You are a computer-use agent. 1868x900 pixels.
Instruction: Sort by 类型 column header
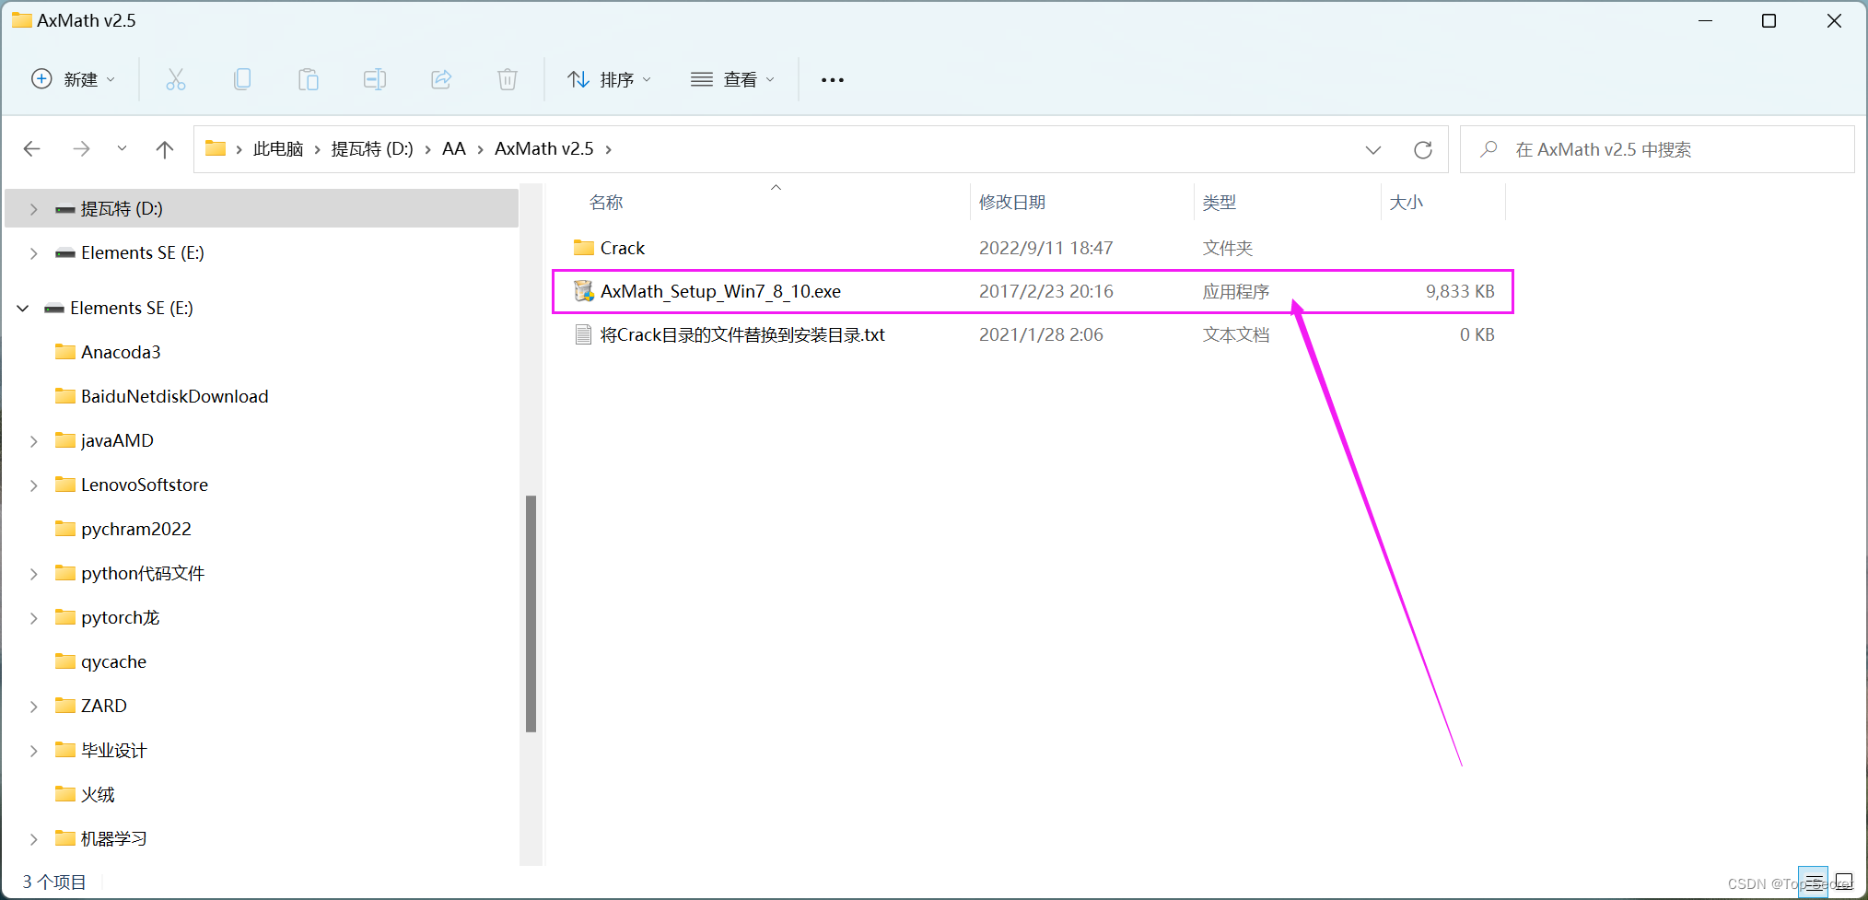[1220, 203]
